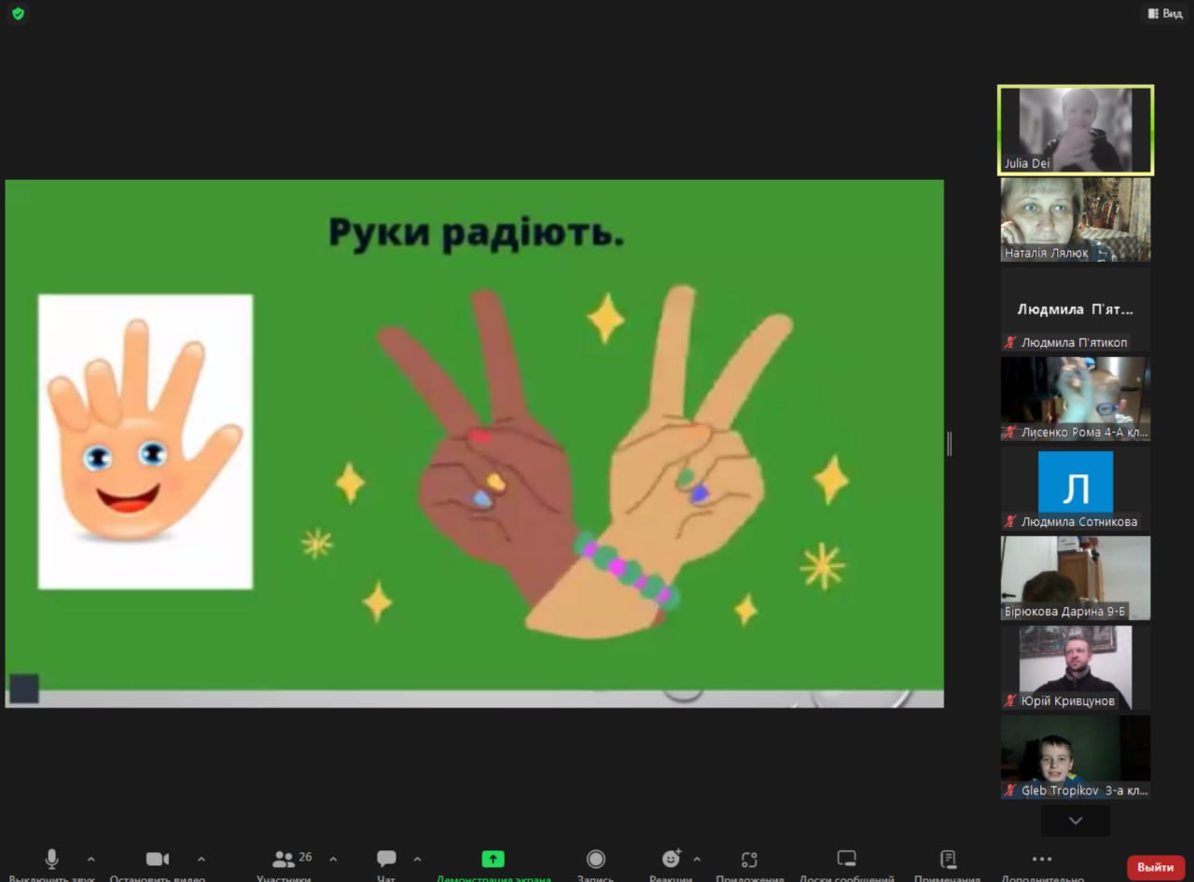Click the red Выйти leave button
This screenshot has height=882, width=1194.
[1155, 867]
